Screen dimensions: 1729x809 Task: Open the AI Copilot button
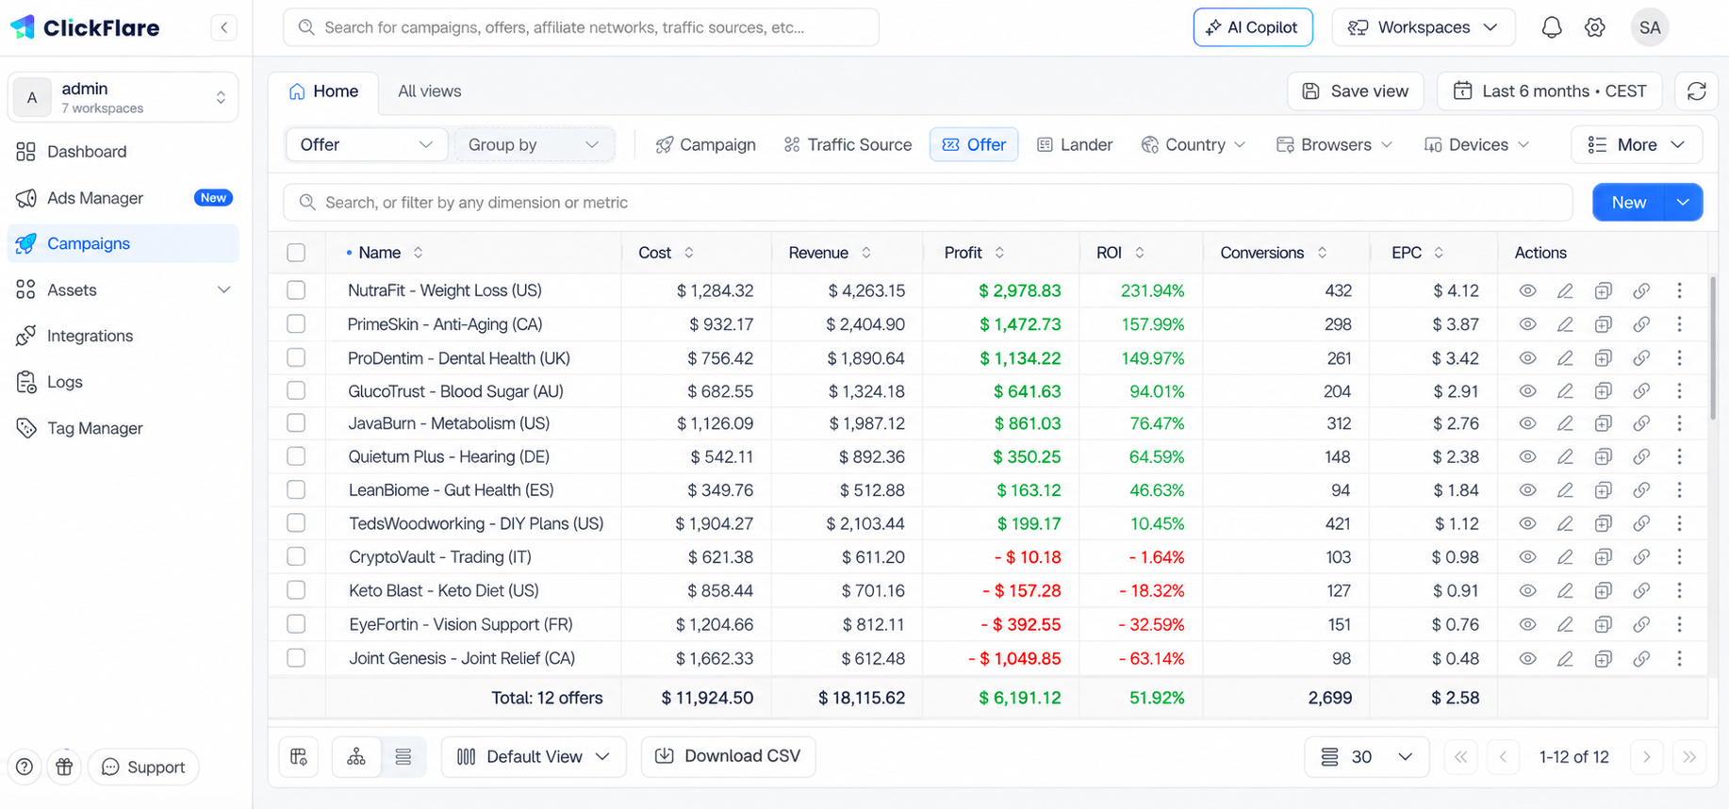(1252, 27)
